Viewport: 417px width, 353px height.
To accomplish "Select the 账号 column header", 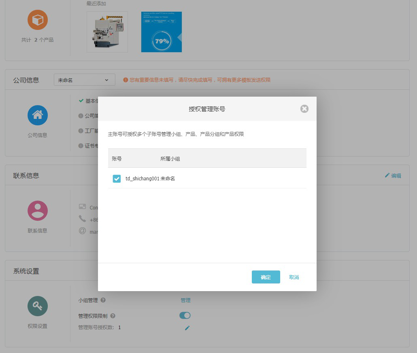I will (117, 159).
